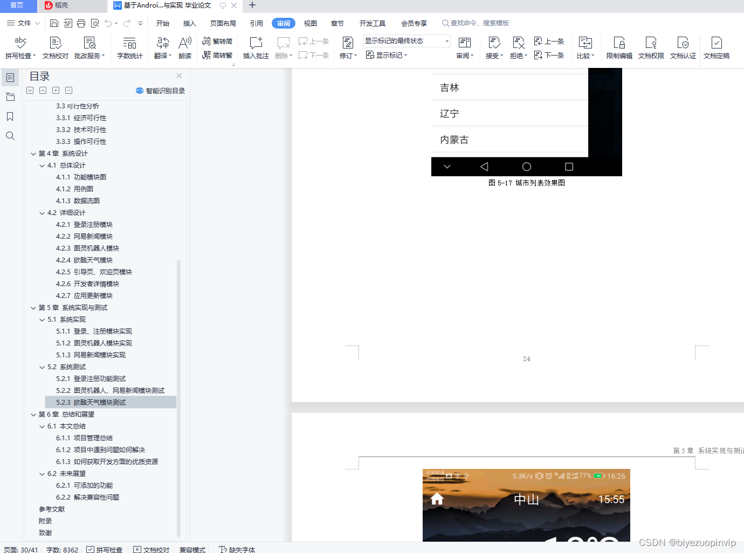Reject the change (拒绝)
This screenshot has width=744, height=553.
coord(518,47)
